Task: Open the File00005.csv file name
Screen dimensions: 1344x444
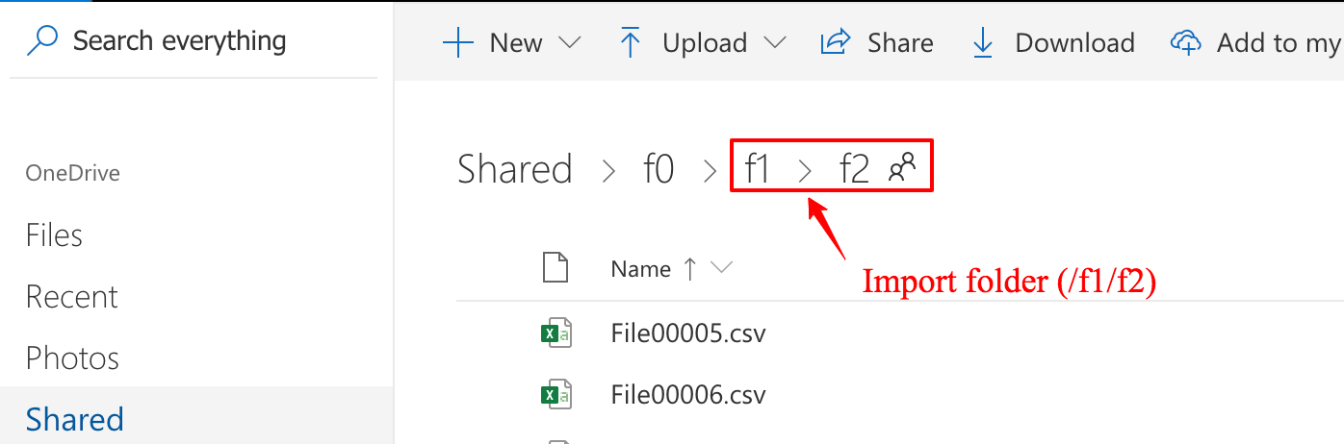Action: pyautogui.click(x=688, y=333)
